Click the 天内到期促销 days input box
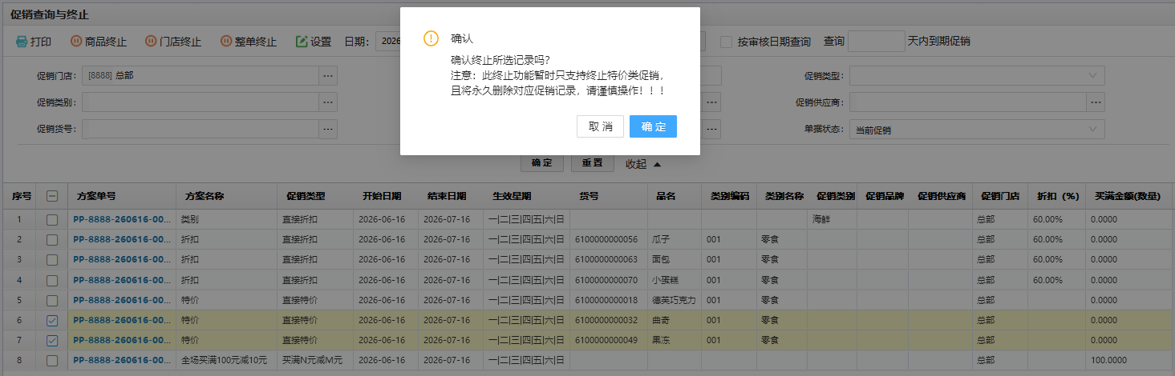Screen dimensions: 1175x376 pos(876,42)
